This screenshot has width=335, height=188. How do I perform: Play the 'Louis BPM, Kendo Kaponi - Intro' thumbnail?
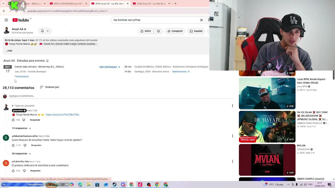267,93
